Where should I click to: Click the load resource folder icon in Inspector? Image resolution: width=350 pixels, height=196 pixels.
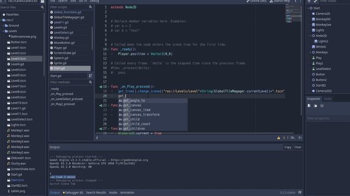tap(316, 106)
